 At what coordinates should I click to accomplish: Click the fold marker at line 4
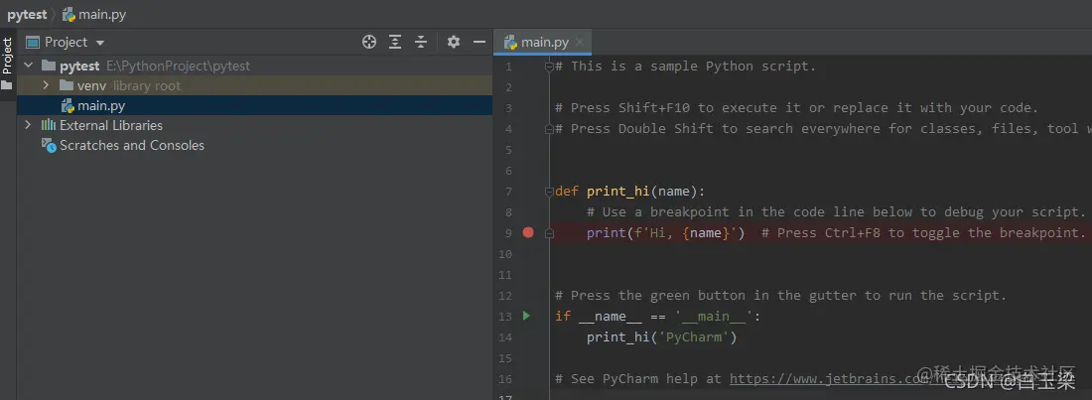[x=549, y=128]
